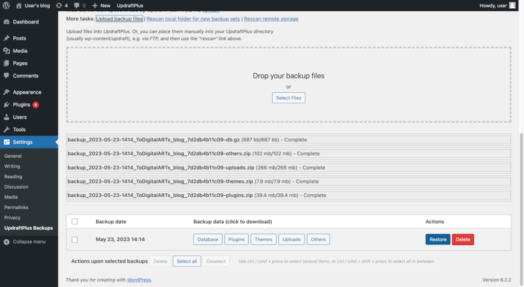This screenshot has width=524, height=287.
Task: Open the Permalinks settings submenu
Action: click(16, 208)
